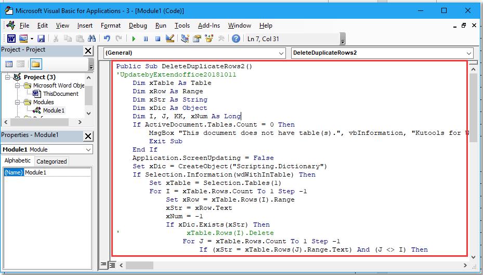
Task: Open the toolbar options overflow arrow
Action: (x=343, y=40)
